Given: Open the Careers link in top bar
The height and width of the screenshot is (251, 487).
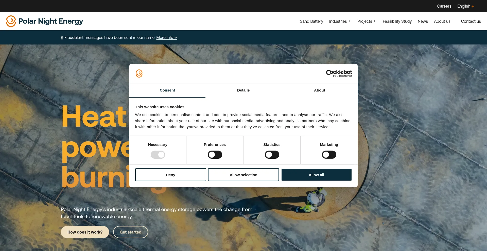Looking at the screenshot, I should [444, 6].
